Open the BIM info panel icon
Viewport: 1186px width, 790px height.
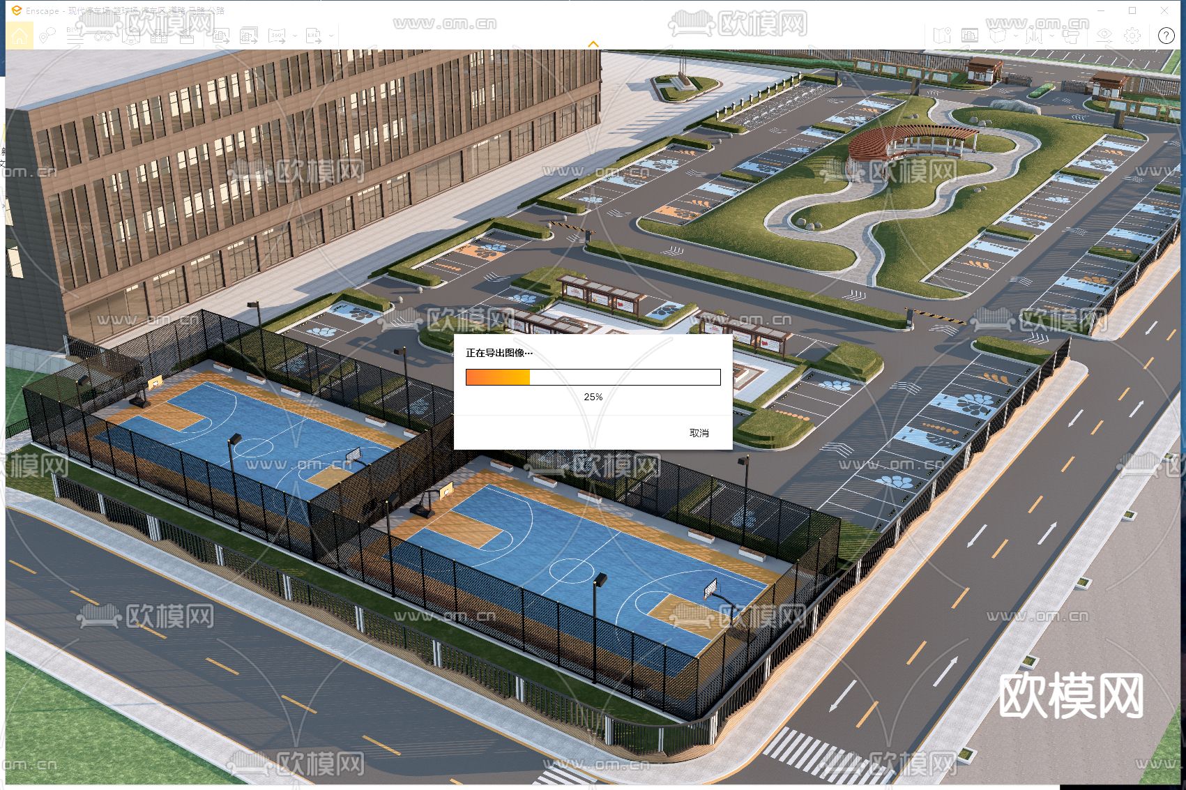pyautogui.click(x=75, y=36)
